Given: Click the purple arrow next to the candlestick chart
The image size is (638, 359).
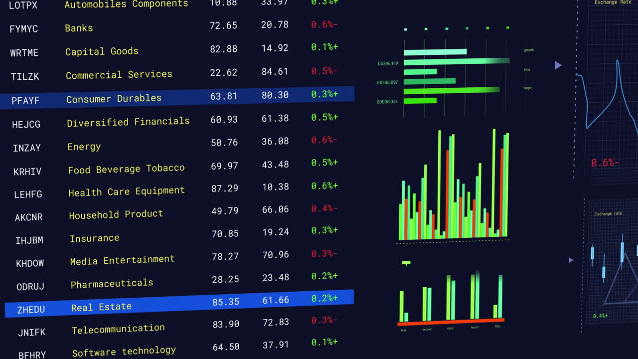Looking at the screenshot, I should point(571,260).
